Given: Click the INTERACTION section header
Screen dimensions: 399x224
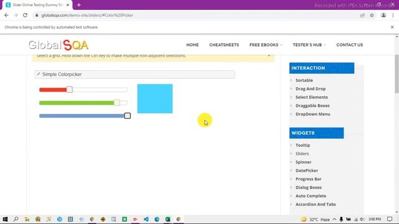Looking at the screenshot, I should coord(322,68).
